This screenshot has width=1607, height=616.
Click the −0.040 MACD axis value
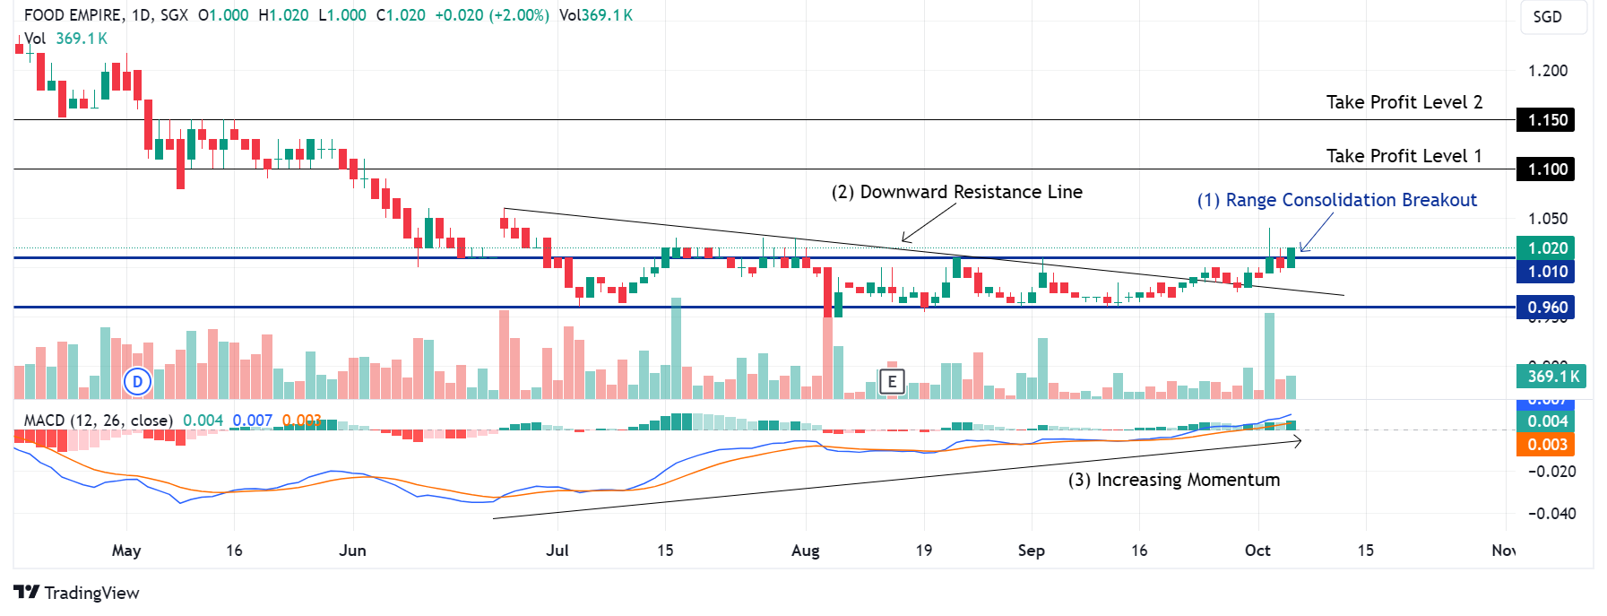(1551, 514)
